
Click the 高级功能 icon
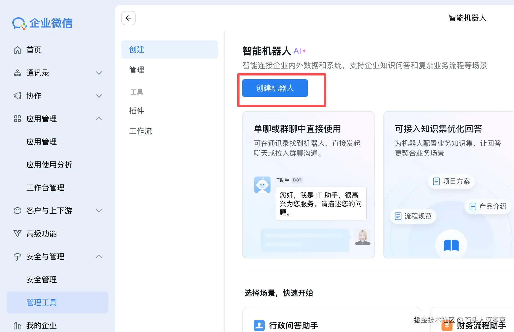pyautogui.click(x=17, y=234)
